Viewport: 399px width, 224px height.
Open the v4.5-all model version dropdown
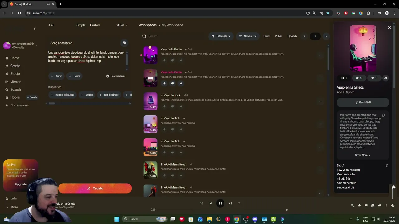[x=122, y=25]
